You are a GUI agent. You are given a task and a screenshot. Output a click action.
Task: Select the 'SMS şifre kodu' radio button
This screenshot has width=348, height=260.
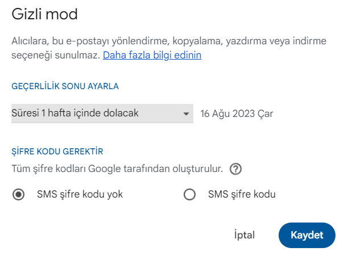[x=189, y=195]
